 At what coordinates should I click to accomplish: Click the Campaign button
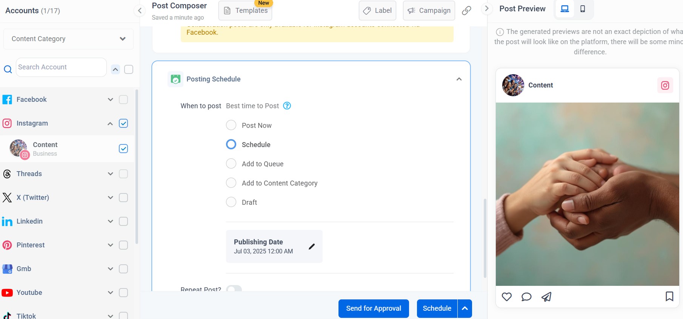click(429, 11)
